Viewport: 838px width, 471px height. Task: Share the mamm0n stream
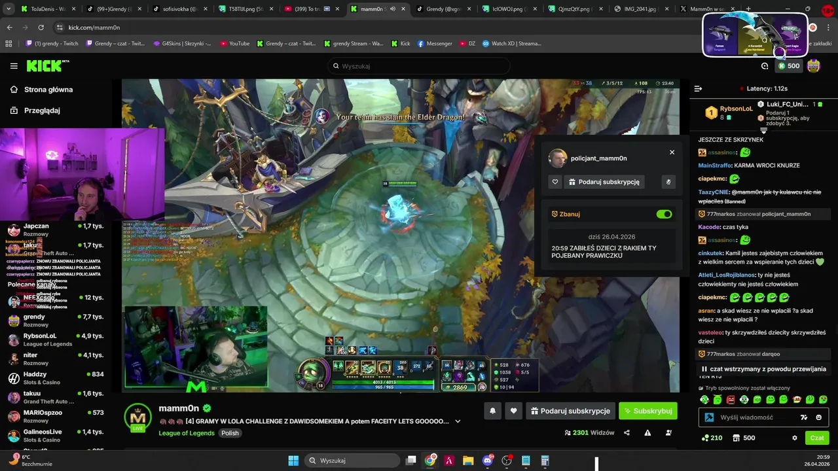pyautogui.click(x=627, y=432)
